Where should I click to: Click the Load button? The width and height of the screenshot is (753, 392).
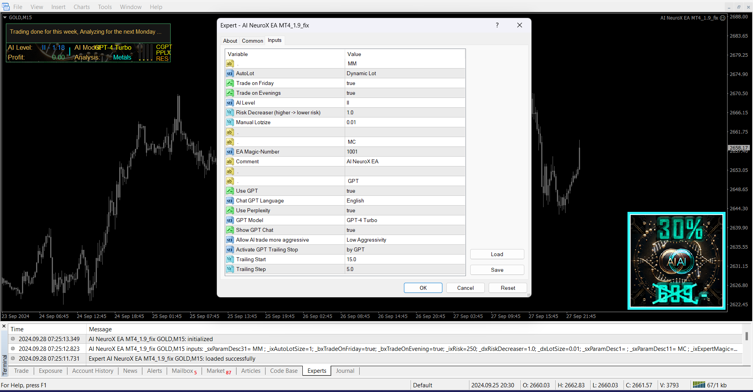[x=497, y=254]
